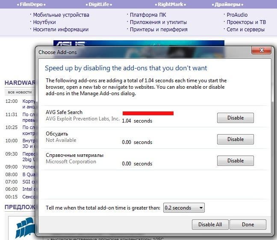Open the Драйверы link in the top bar
The height and width of the screenshot is (240, 277).
[x=227, y=4]
